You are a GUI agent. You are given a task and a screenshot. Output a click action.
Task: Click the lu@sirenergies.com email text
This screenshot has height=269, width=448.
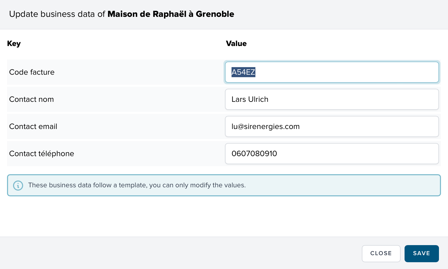click(x=265, y=127)
